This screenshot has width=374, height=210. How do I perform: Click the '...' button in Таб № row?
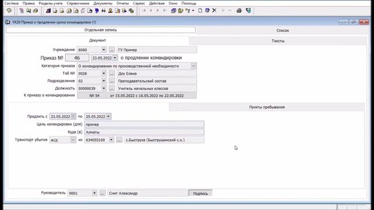click(112, 73)
